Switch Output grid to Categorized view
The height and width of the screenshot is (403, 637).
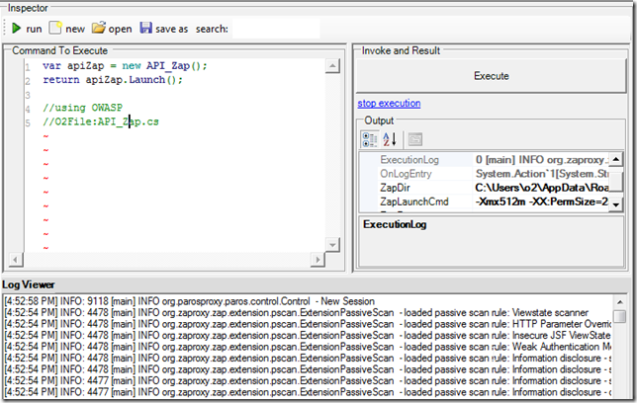[x=369, y=139]
